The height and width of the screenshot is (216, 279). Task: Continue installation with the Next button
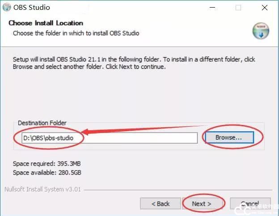(x=201, y=204)
